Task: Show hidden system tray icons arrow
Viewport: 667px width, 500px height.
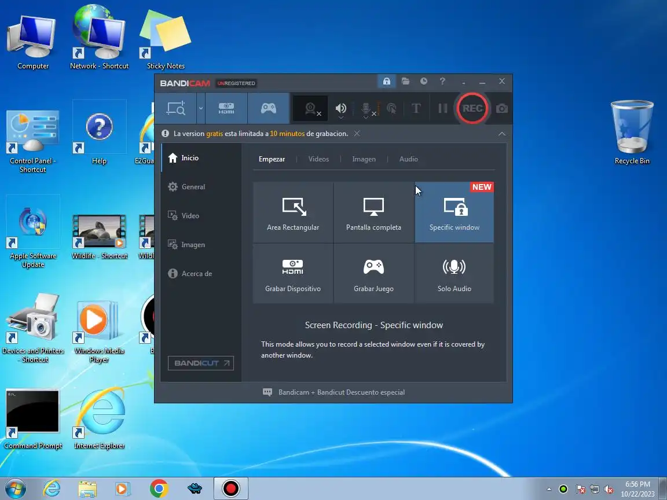Action: coord(549,490)
